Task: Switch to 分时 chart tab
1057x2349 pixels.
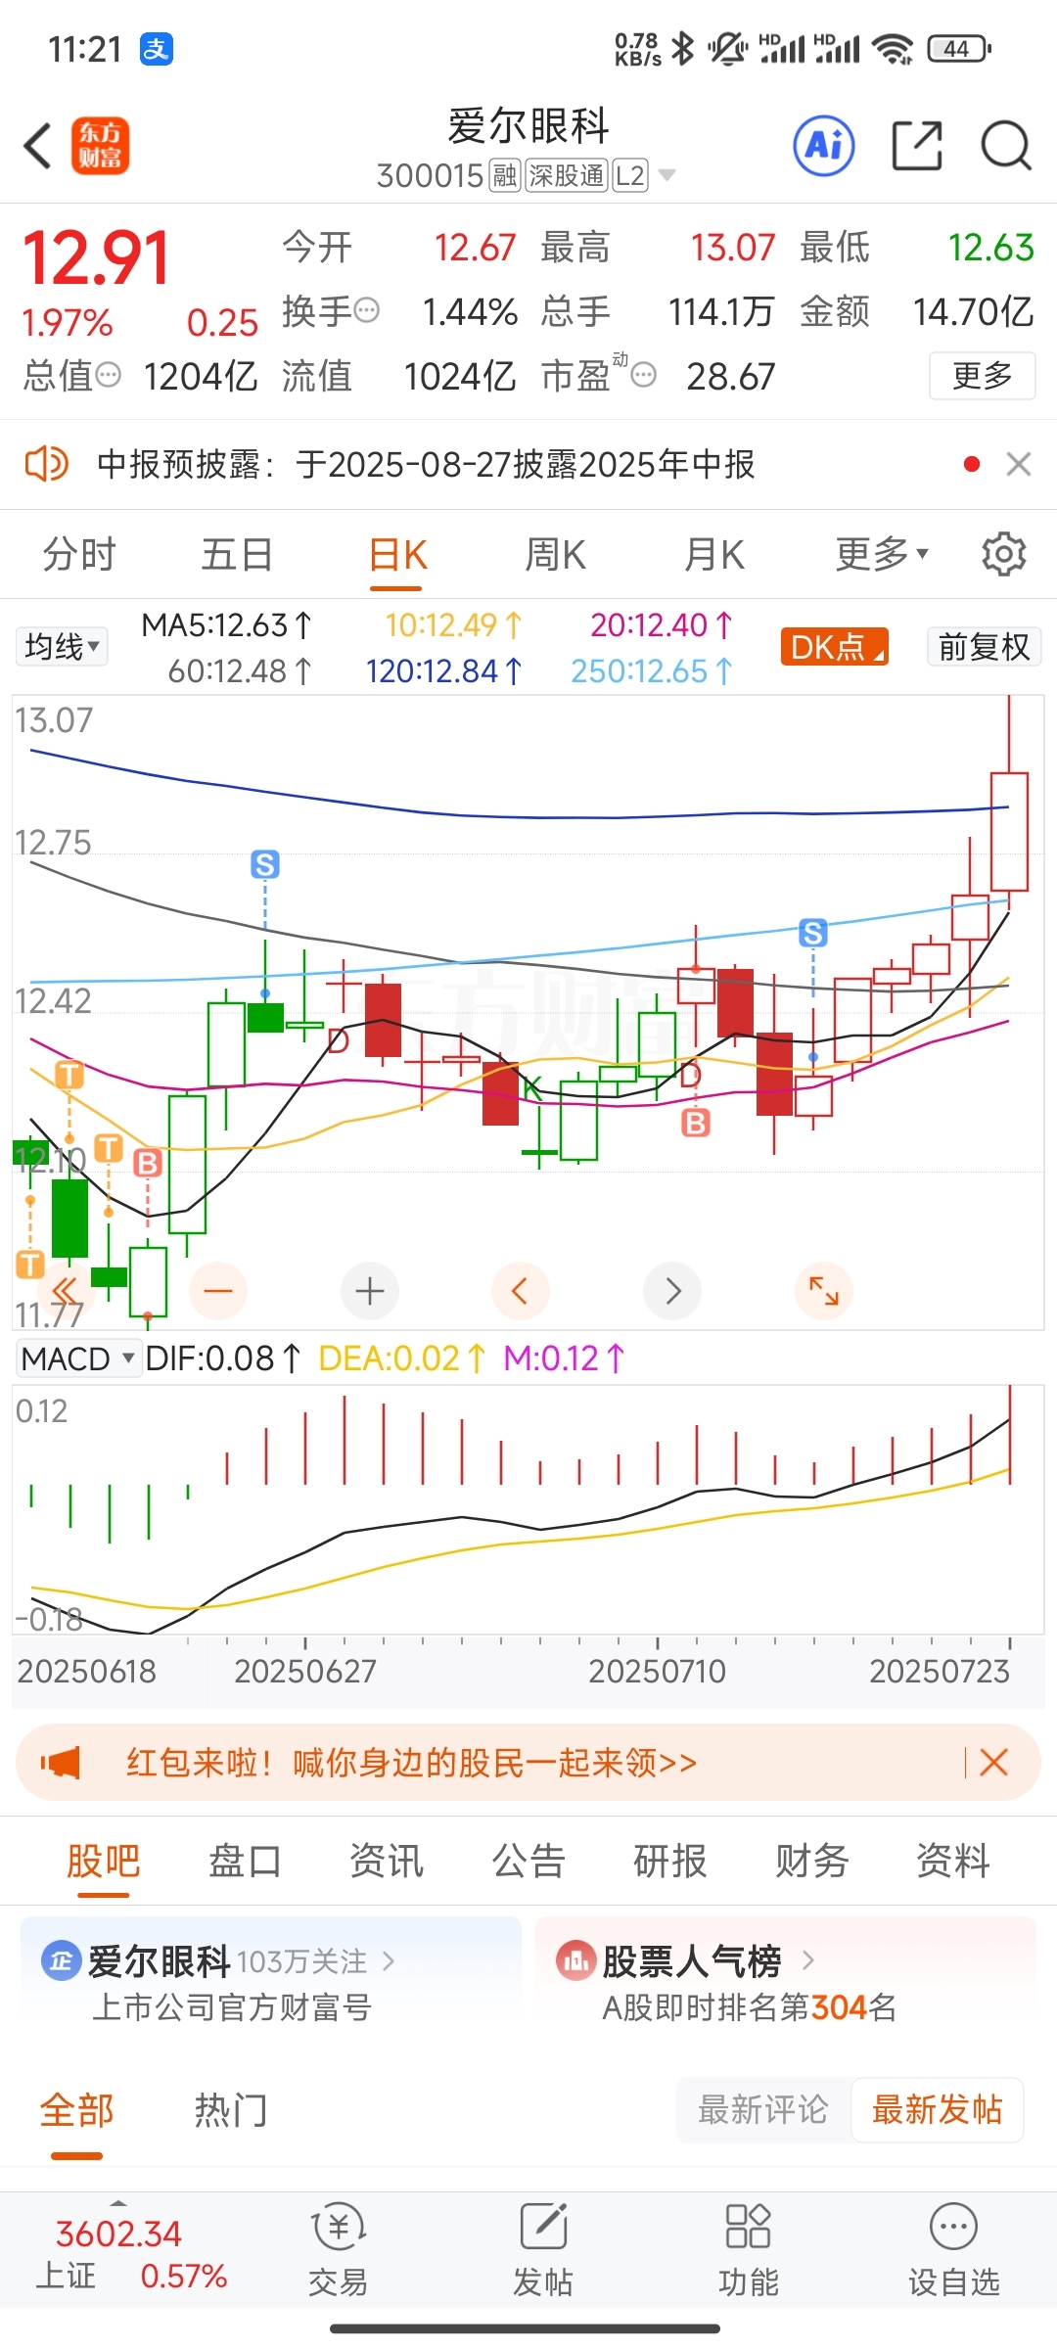Action: point(79,554)
